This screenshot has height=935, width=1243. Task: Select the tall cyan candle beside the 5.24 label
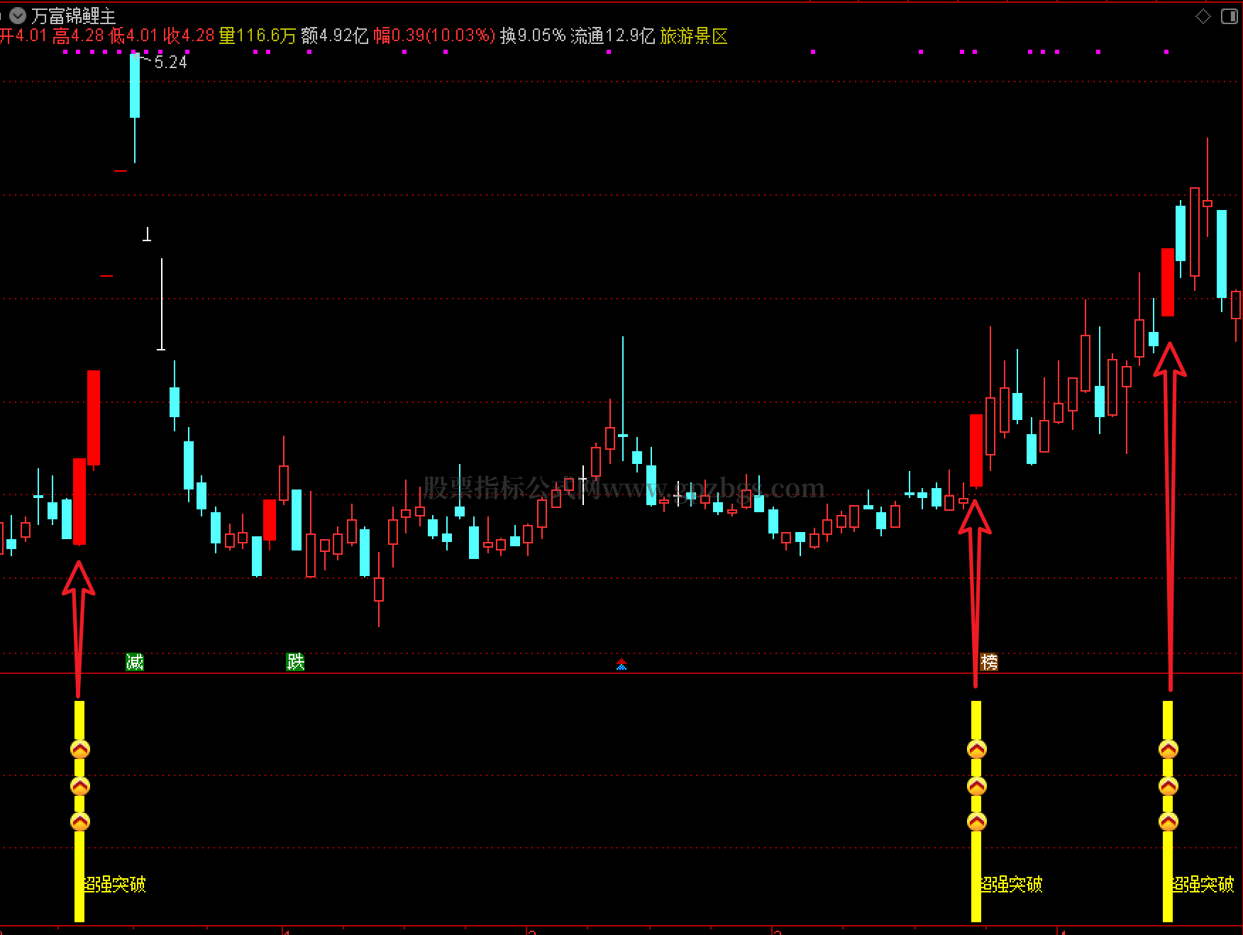(x=135, y=85)
